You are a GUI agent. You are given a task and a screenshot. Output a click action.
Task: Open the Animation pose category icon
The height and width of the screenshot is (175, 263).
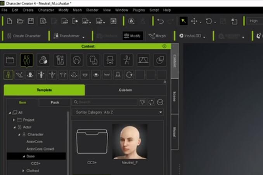pos(126,60)
